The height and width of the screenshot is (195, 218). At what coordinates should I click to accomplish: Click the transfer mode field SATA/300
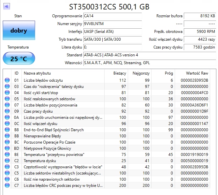[112, 39]
